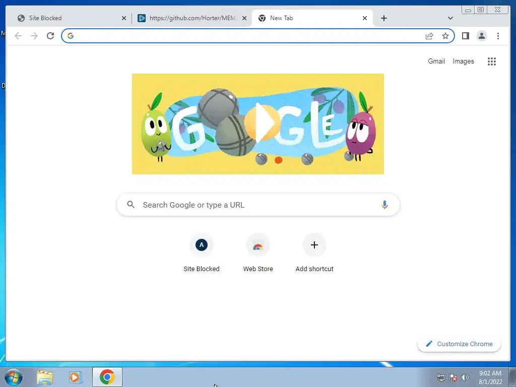Open the profile avatar icon
516x387 pixels.
click(x=481, y=36)
